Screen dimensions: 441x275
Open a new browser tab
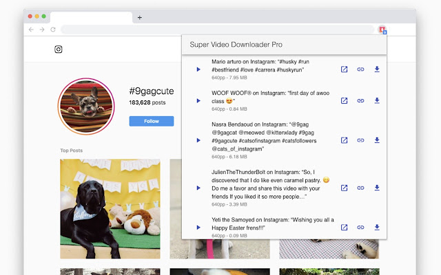(139, 18)
